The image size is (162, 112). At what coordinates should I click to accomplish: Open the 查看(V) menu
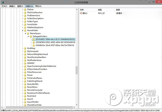20,6
